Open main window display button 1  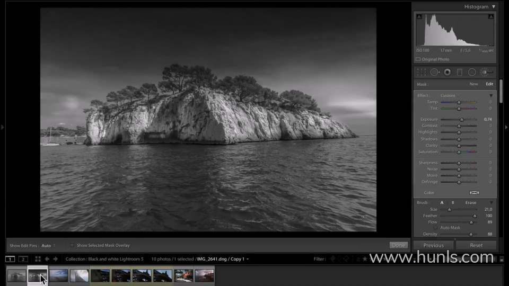10,259
